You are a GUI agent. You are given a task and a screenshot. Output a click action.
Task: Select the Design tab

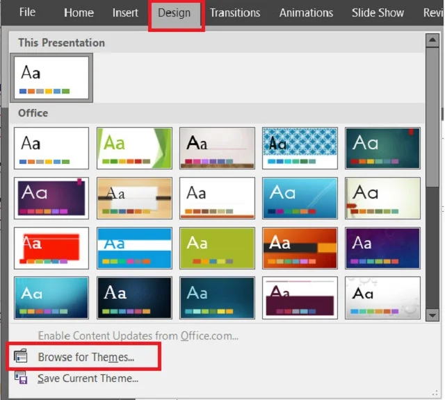(174, 13)
